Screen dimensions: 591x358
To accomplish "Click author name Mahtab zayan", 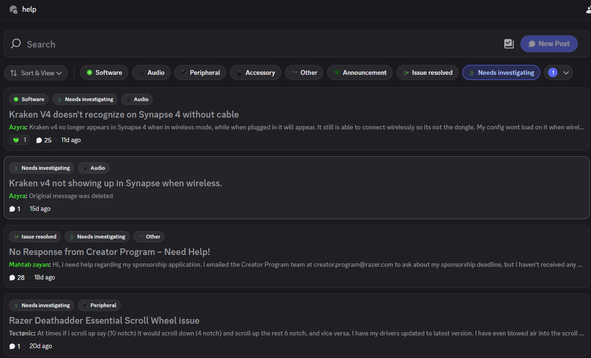I will 30,264.
